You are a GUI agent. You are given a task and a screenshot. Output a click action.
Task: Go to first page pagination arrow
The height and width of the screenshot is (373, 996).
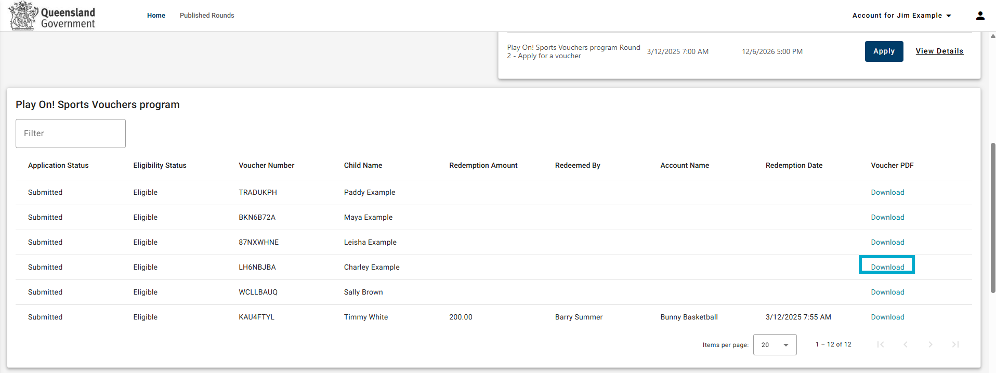coord(881,344)
